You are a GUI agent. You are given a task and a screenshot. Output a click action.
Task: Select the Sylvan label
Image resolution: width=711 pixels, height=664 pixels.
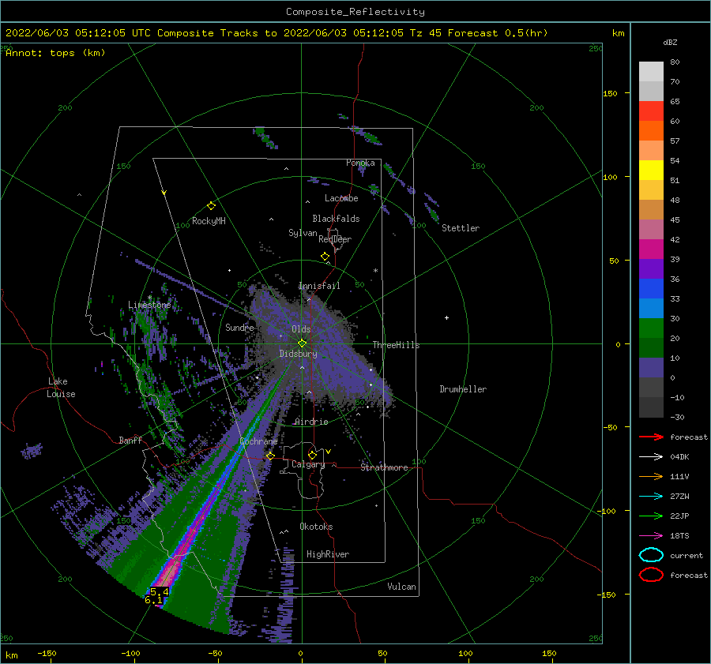[303, 233]
